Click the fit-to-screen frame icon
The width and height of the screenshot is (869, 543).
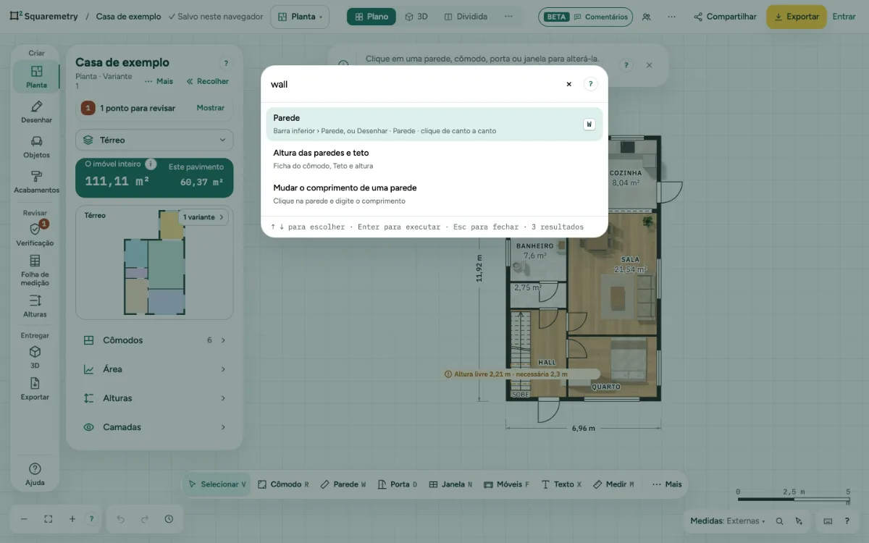pos(49,519)
